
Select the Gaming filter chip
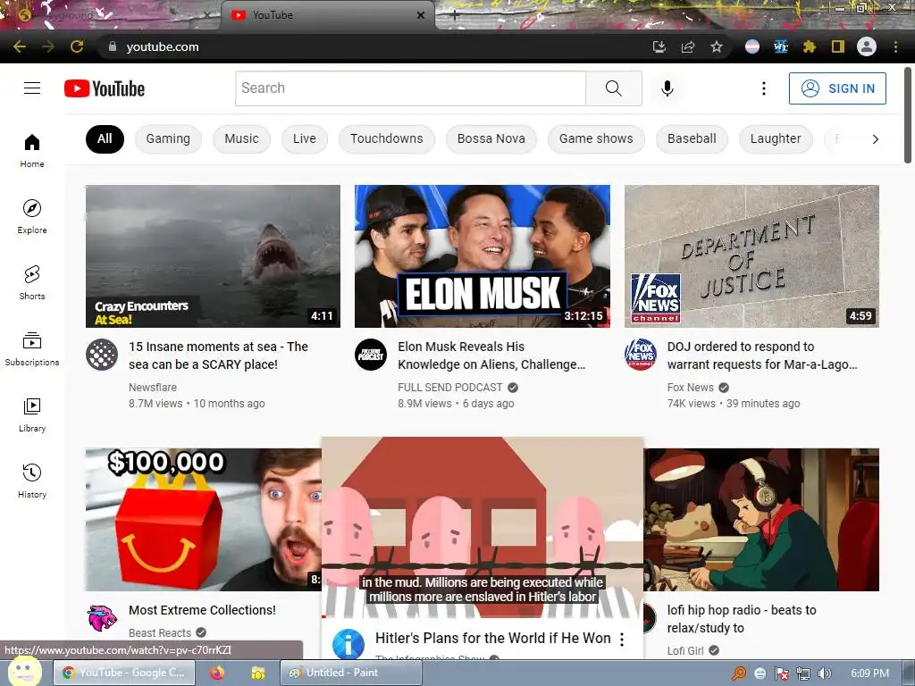tap(168, 138)
